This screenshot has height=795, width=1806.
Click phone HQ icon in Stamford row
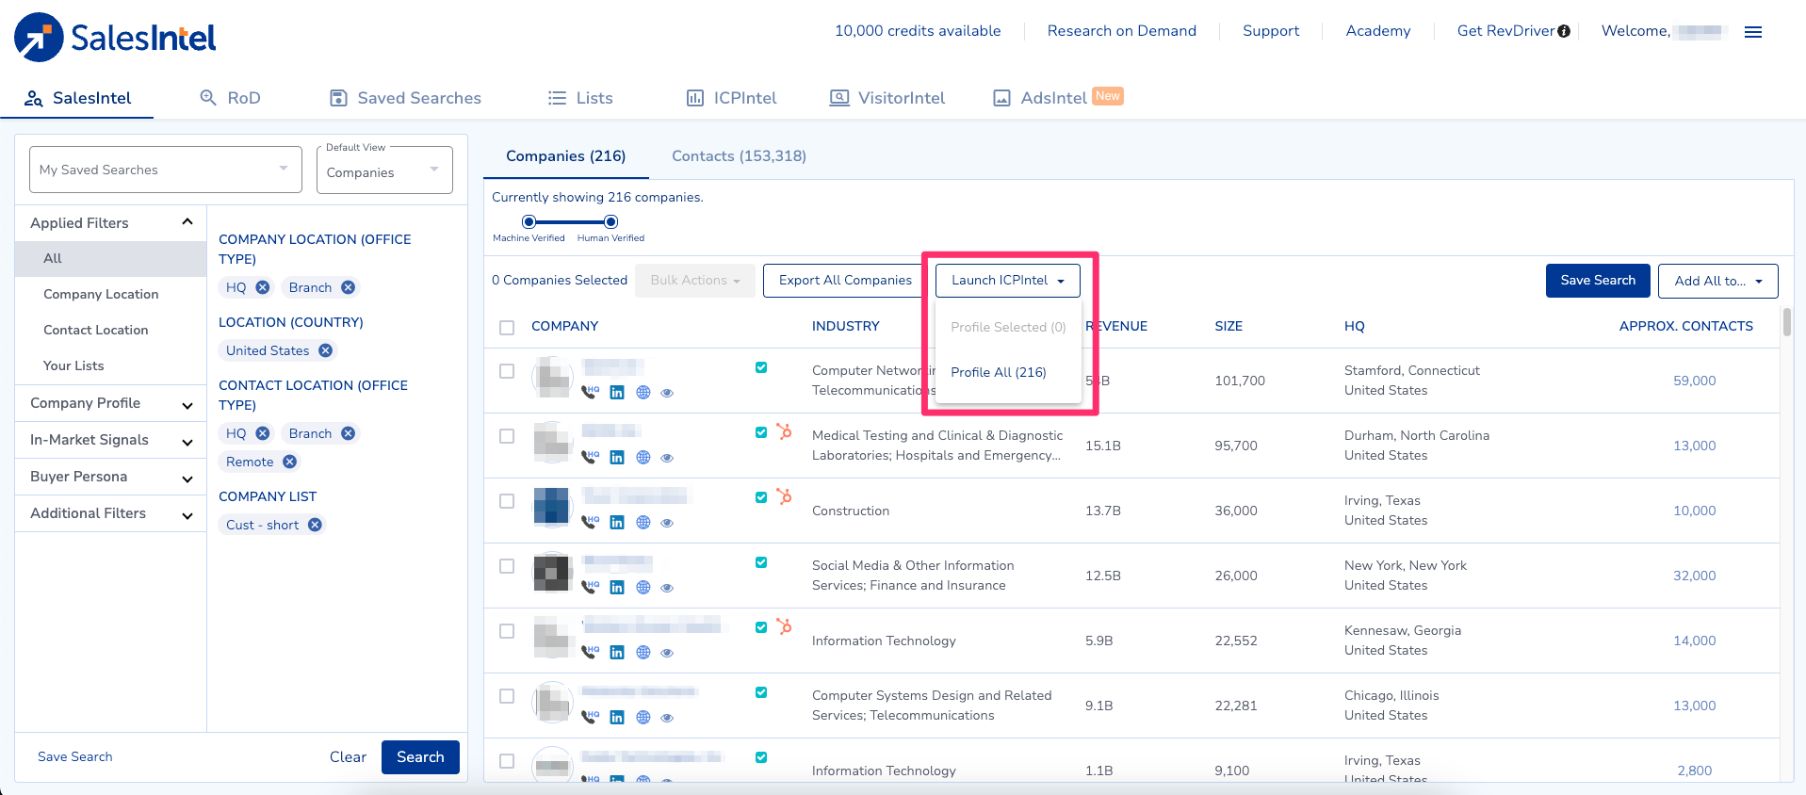590,392
